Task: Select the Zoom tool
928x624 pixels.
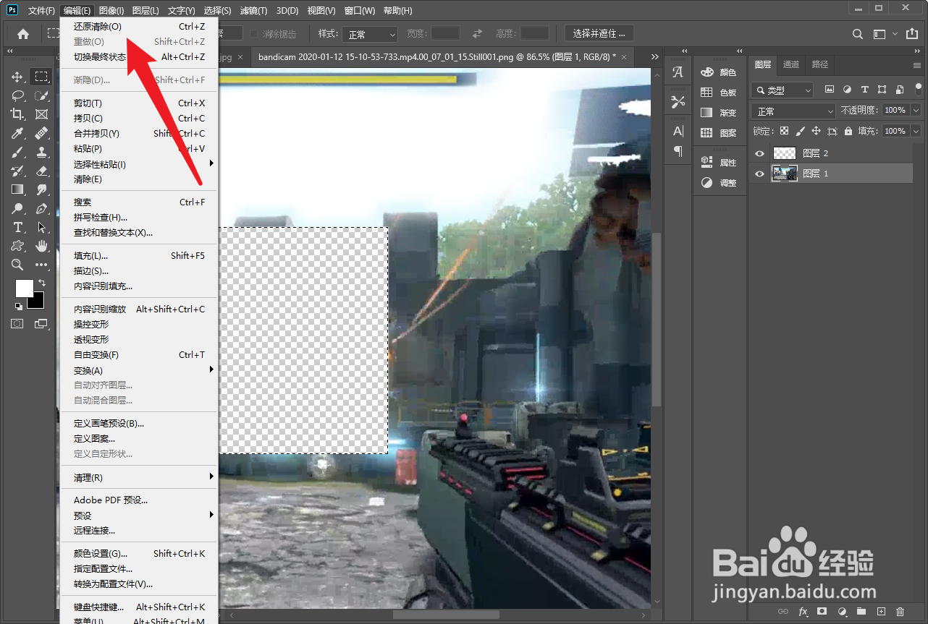Action: click(x=17, y=265)
